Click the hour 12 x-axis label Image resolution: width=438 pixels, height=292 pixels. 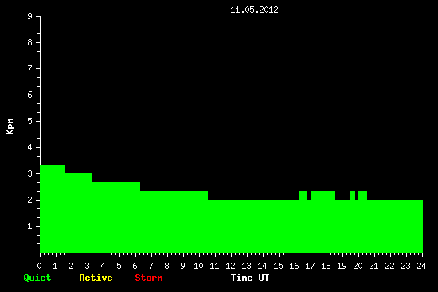pyautogui.click(x=230, y=266)
